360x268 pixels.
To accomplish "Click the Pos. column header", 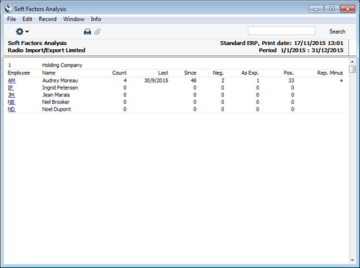I will (x=289, y=73).
